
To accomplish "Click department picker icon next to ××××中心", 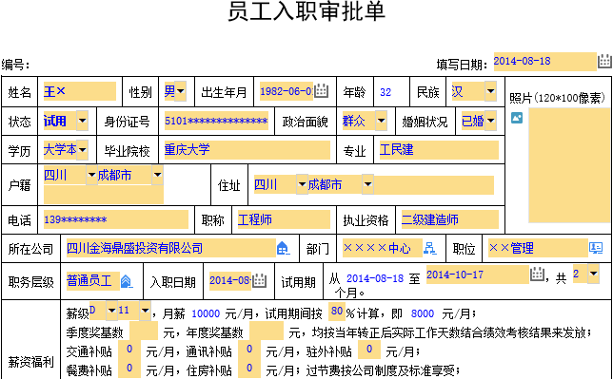I will (429, 248).
